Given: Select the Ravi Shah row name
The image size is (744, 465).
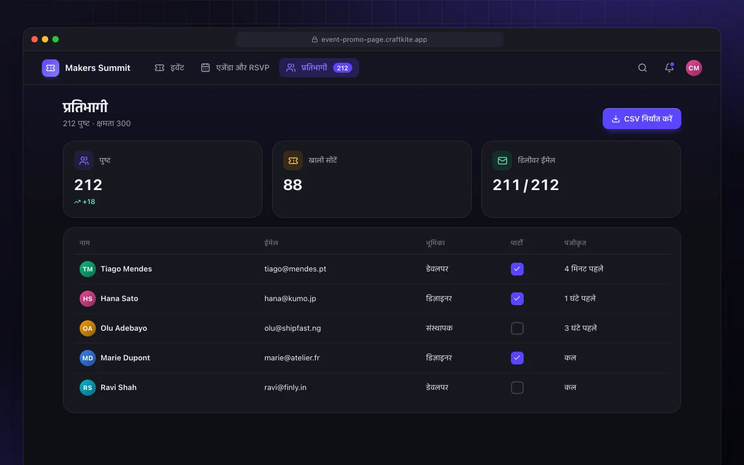Looking at the screenshot, I should 119,388.
